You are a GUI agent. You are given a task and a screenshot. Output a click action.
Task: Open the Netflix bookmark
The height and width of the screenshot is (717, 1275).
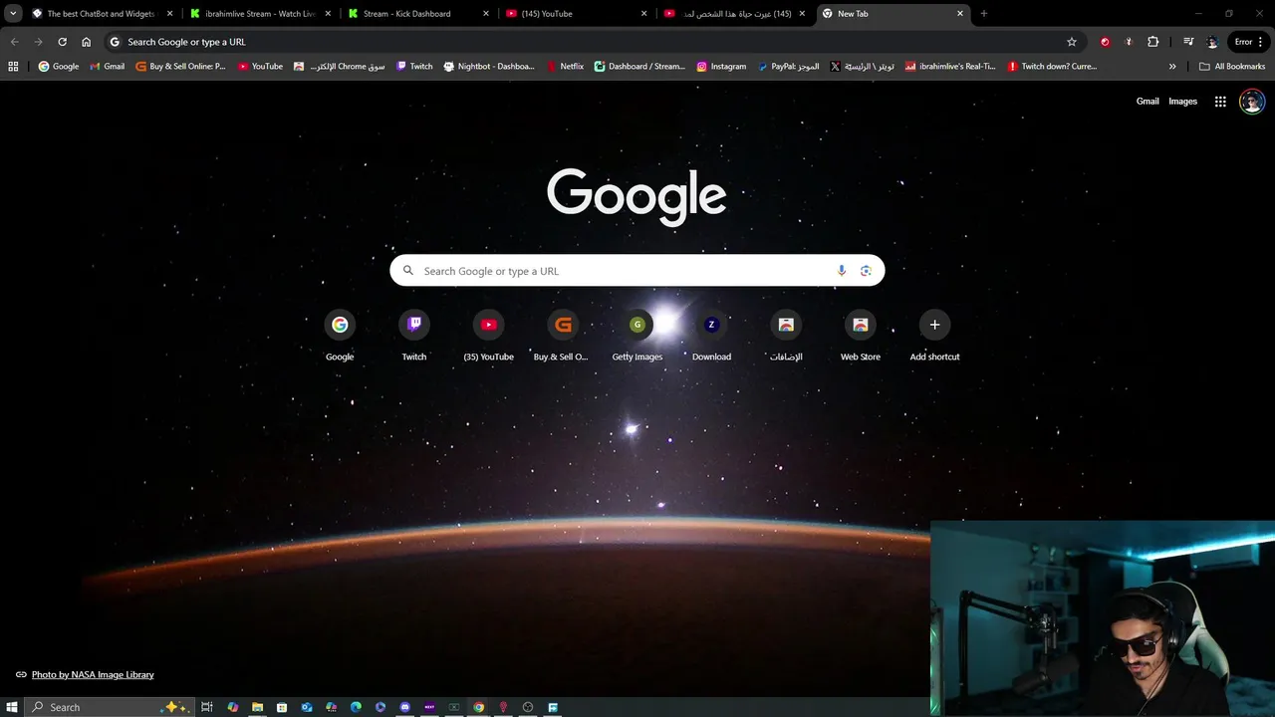point(566,67)
